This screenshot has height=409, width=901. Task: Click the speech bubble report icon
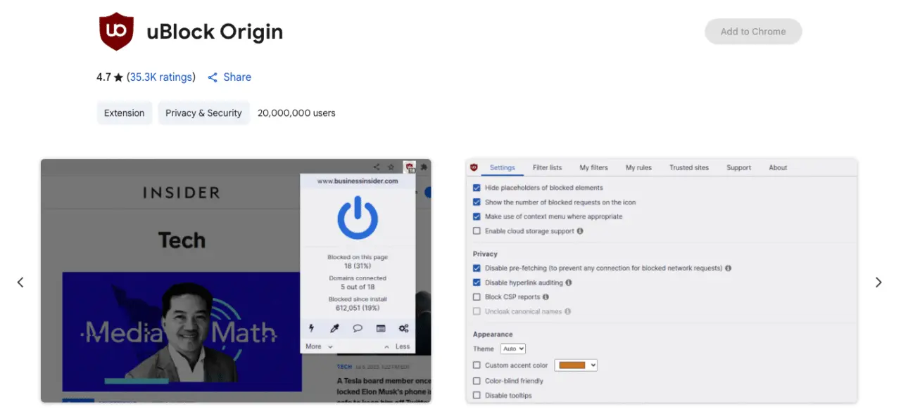coord(358,328)
